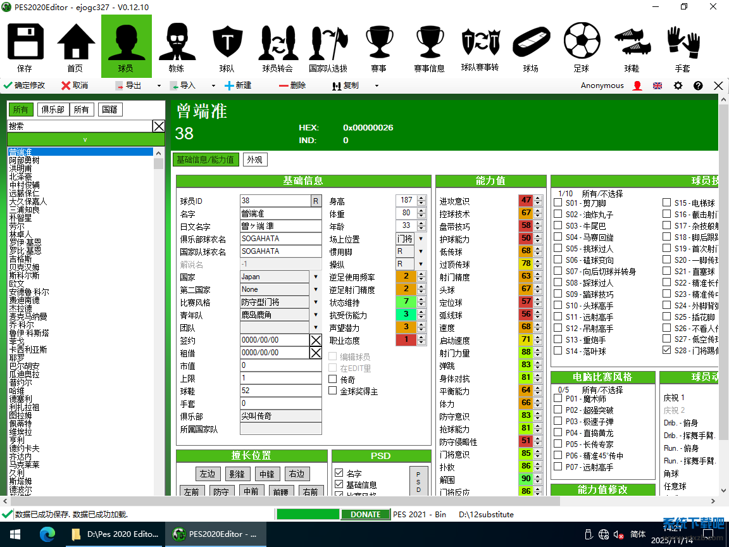
Task: Enable the P01 魔术师 play style
Action: pyautogui.click(x=558, y=398)
